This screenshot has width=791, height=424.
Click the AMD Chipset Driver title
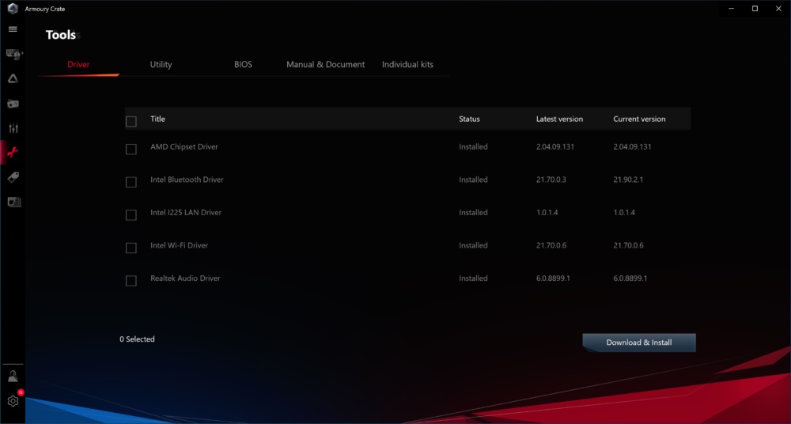coord(184,147)
